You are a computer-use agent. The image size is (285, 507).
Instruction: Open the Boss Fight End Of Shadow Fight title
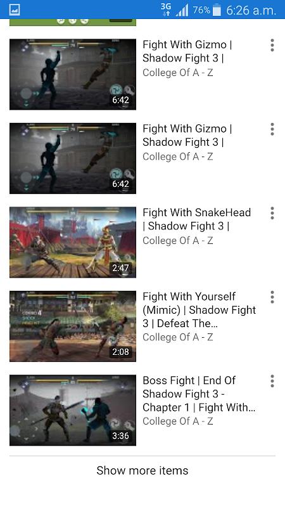[199, 394]
